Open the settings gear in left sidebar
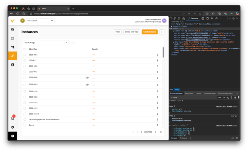This screenshot has width=248, height=151. pos(13,127)
